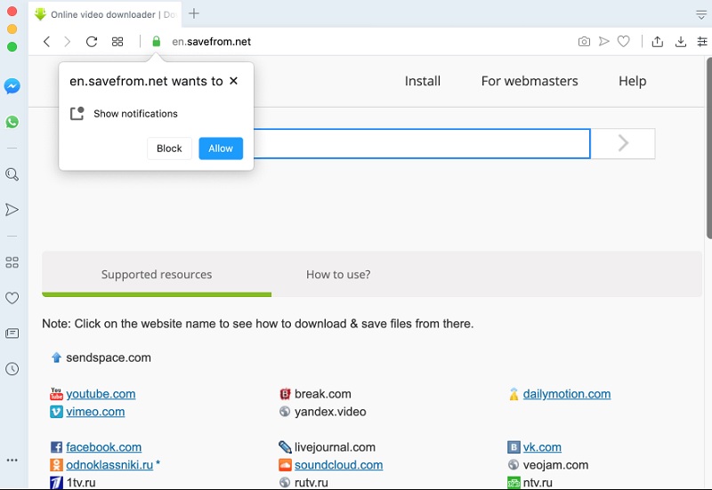Viewport: 712px width, 490px height.
Task: Open the downloads icon
Action: [681, 42]
